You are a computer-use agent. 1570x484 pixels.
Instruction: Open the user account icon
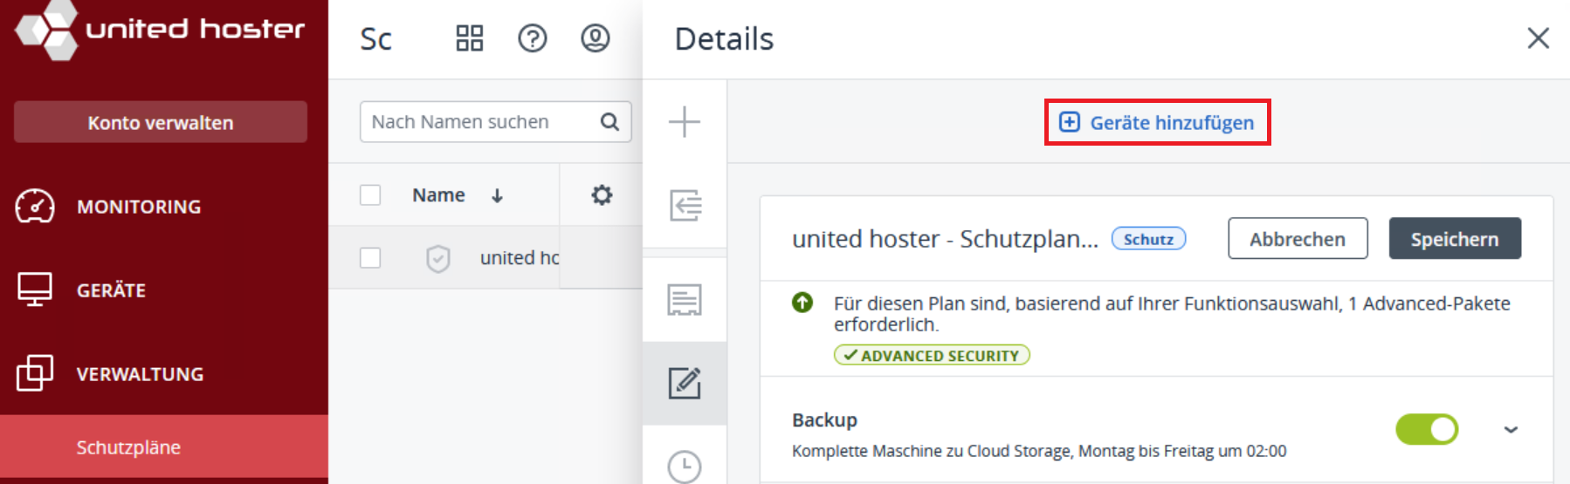(x=596, y=38)
